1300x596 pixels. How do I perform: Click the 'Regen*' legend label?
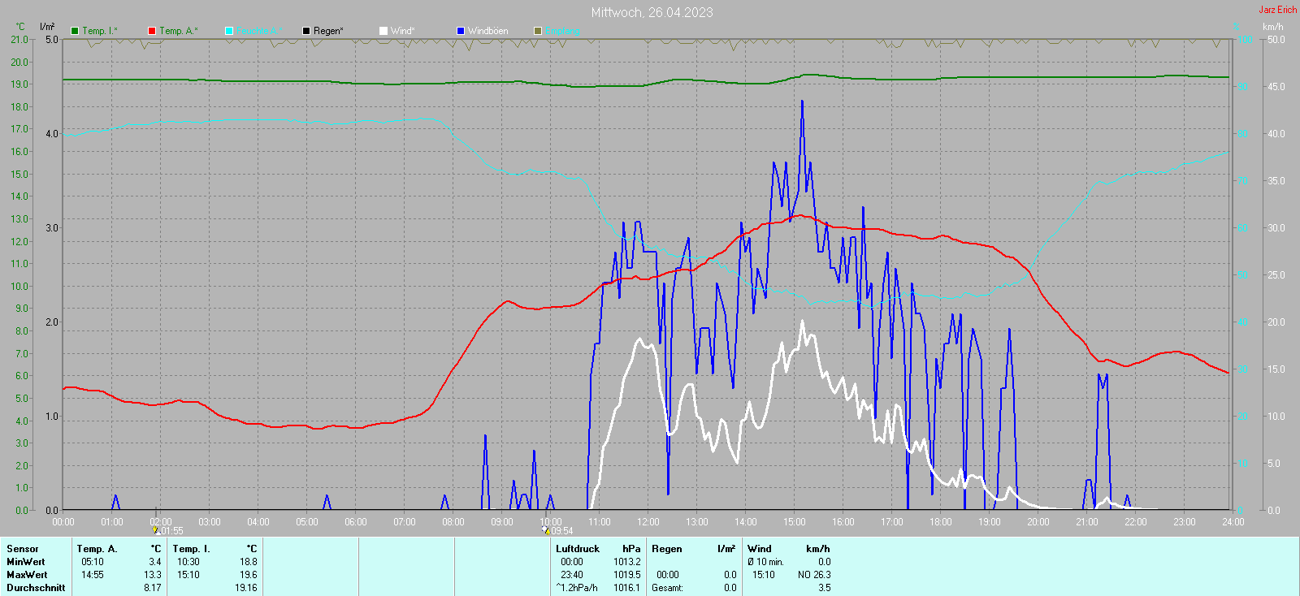(x=328, y=31)
